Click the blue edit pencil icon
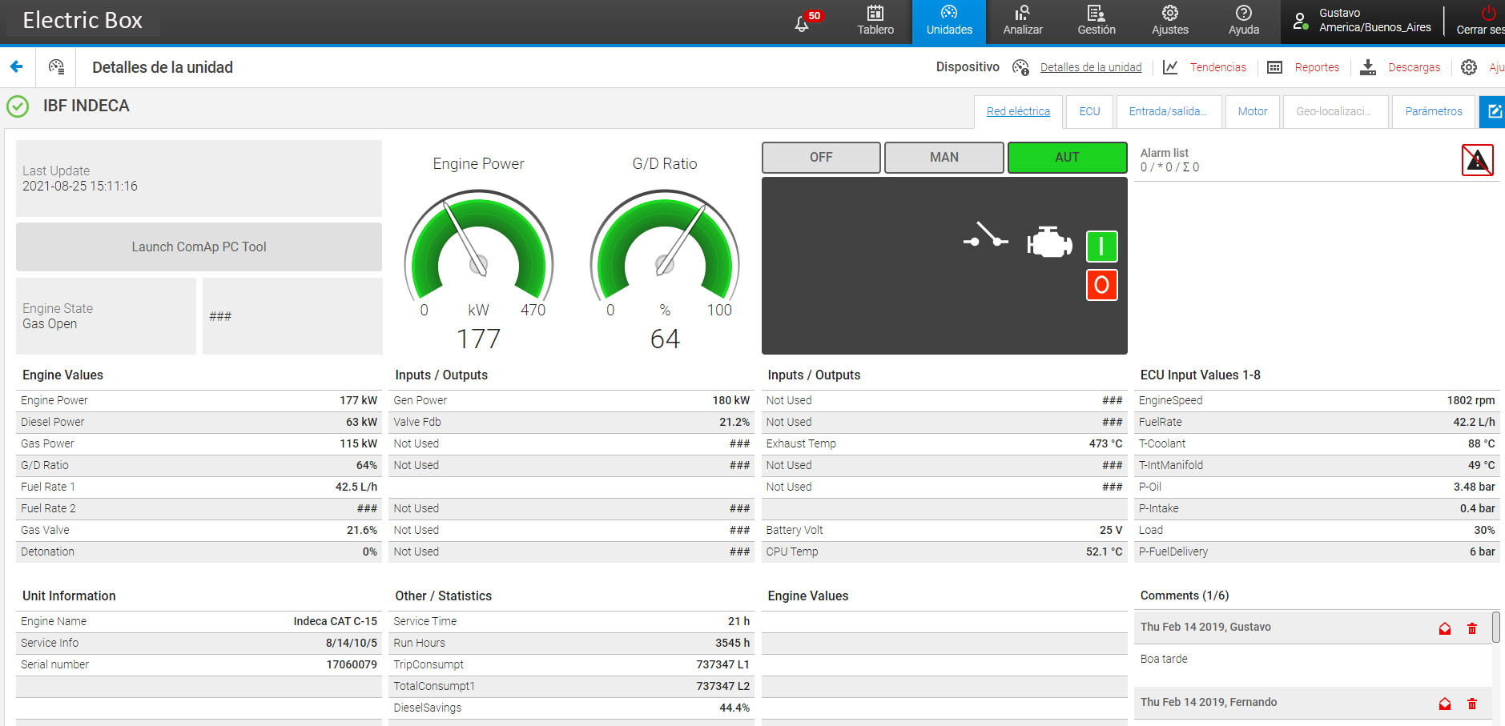 click(1494, 111)
